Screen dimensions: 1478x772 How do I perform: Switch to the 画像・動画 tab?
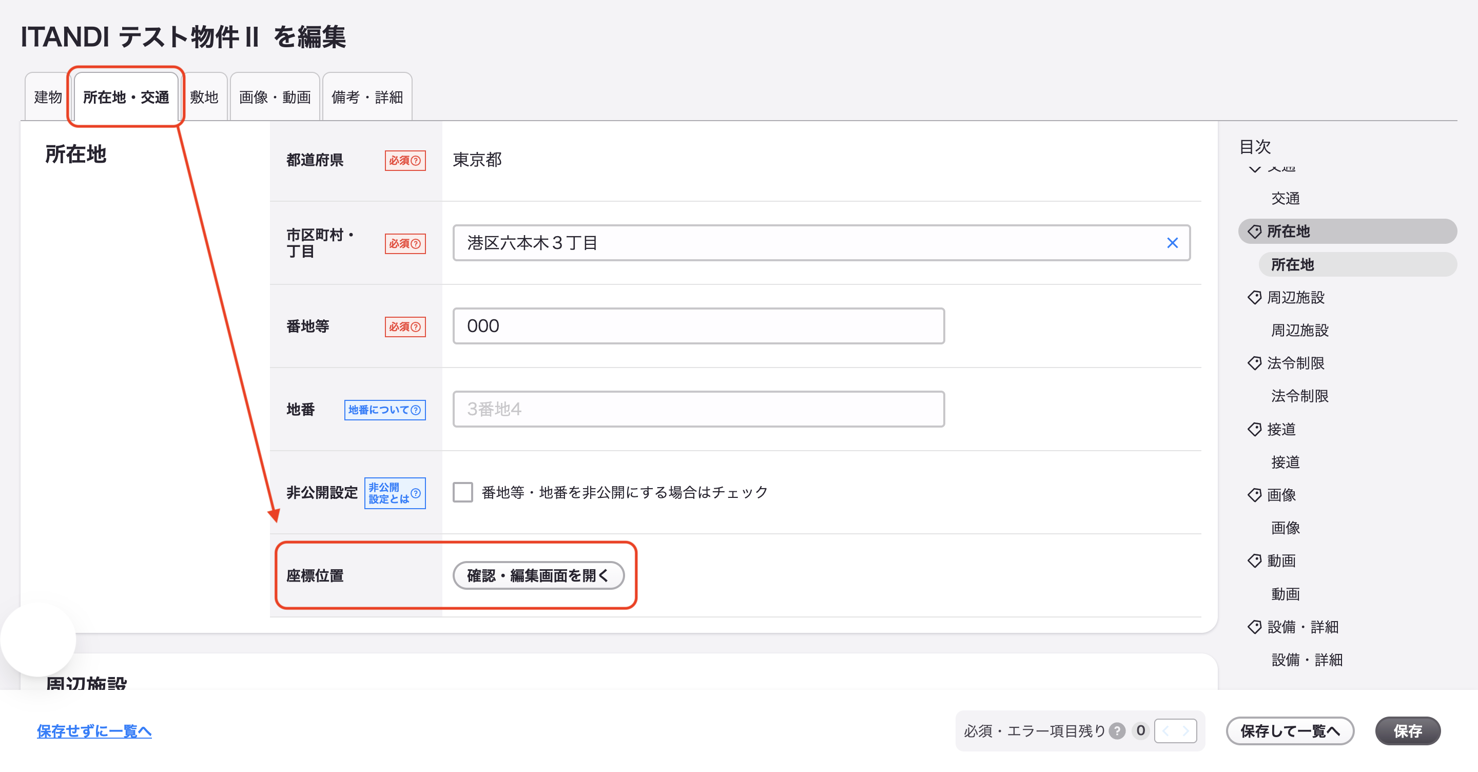pyautogui.click(x=275, y=97)
